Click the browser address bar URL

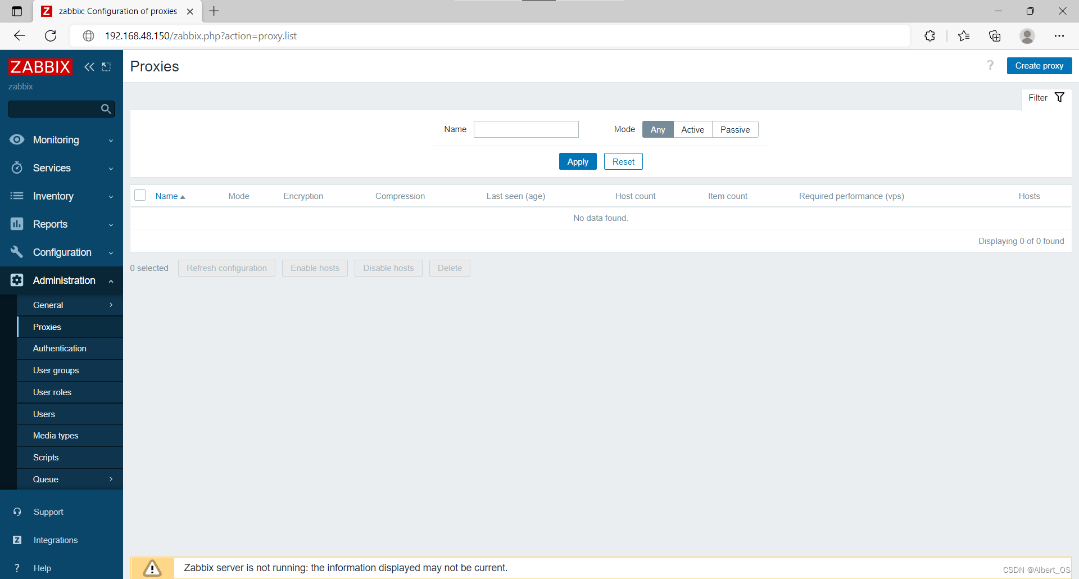click(x=201, y=36)
